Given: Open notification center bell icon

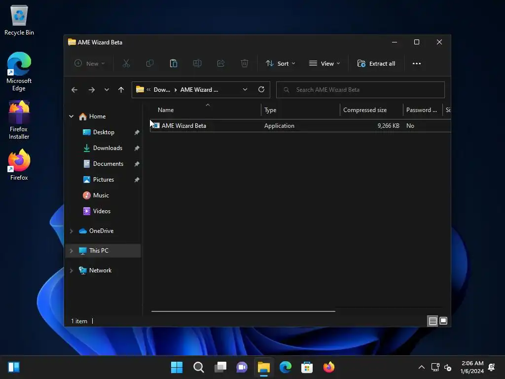Looking at the screenshot, I should tap(492, 367).
